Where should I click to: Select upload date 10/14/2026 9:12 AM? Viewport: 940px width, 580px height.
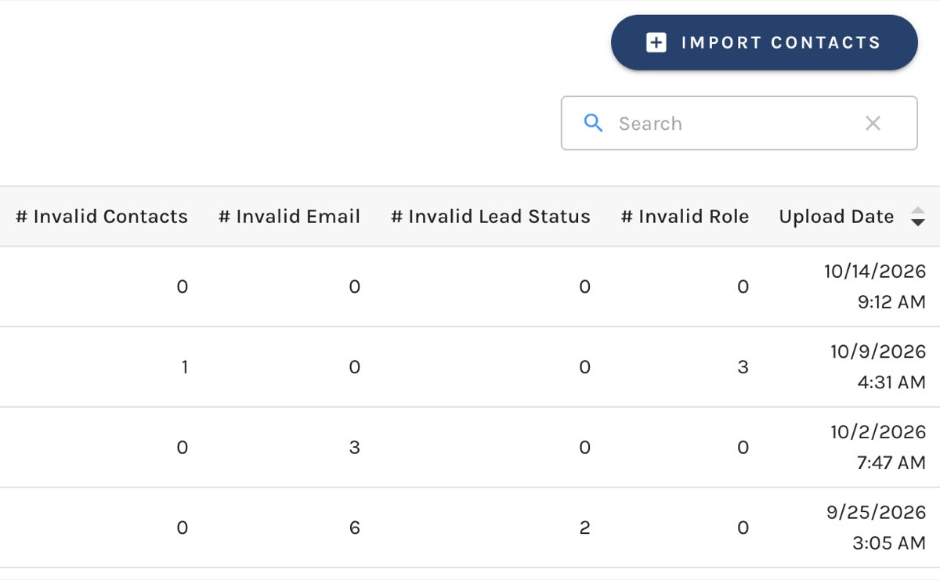[875, 286]
